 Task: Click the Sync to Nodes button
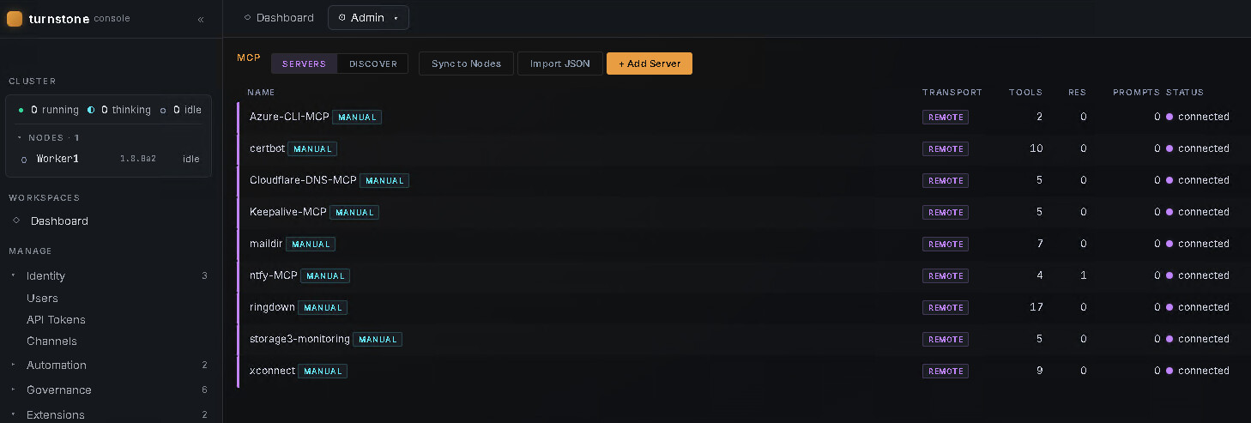(467, 63)
